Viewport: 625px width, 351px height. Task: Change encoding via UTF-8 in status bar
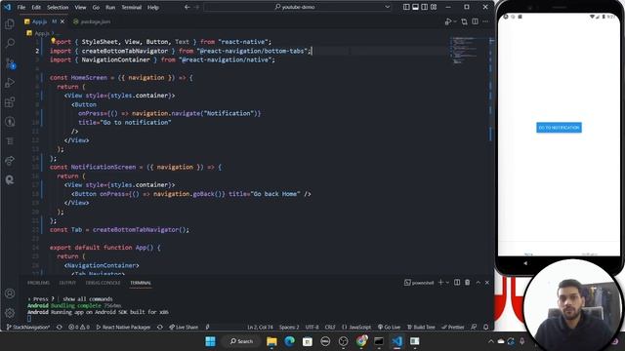coord(312,328)
